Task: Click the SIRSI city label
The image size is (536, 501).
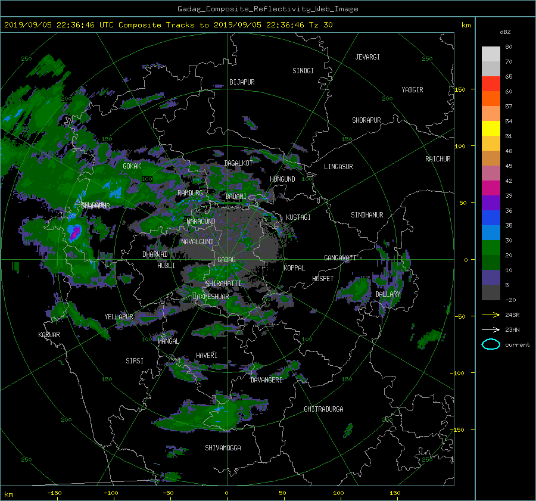Action: click(135, 361)
